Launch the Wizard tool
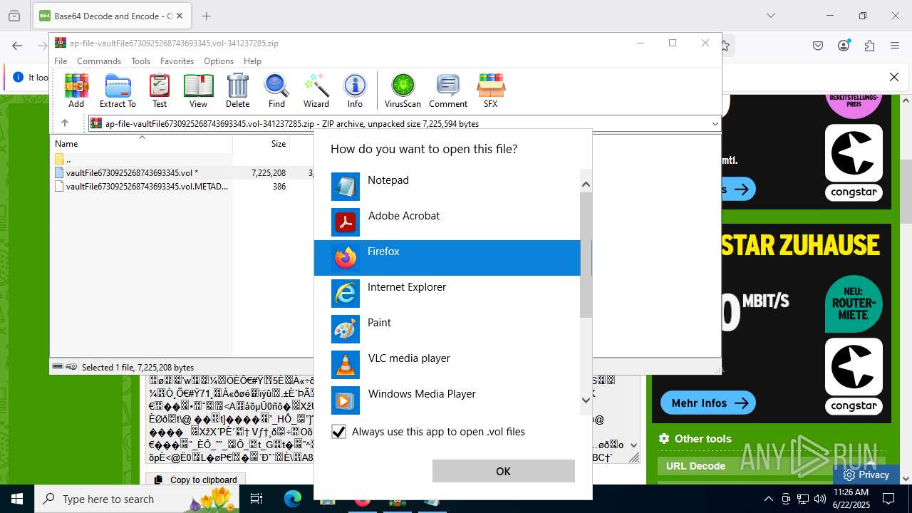The image size is (912, 513). coord(316,90)
